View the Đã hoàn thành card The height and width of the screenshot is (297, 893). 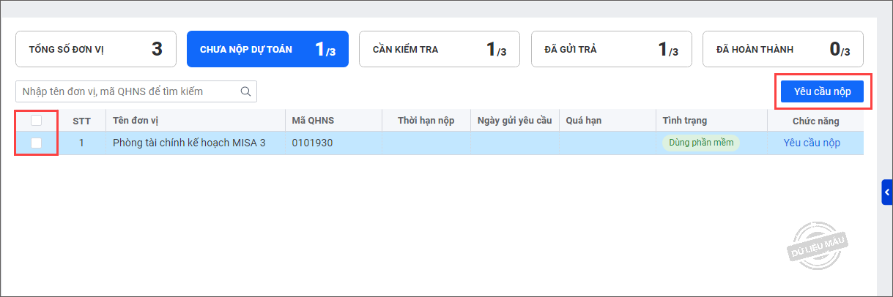click(782, 50)
